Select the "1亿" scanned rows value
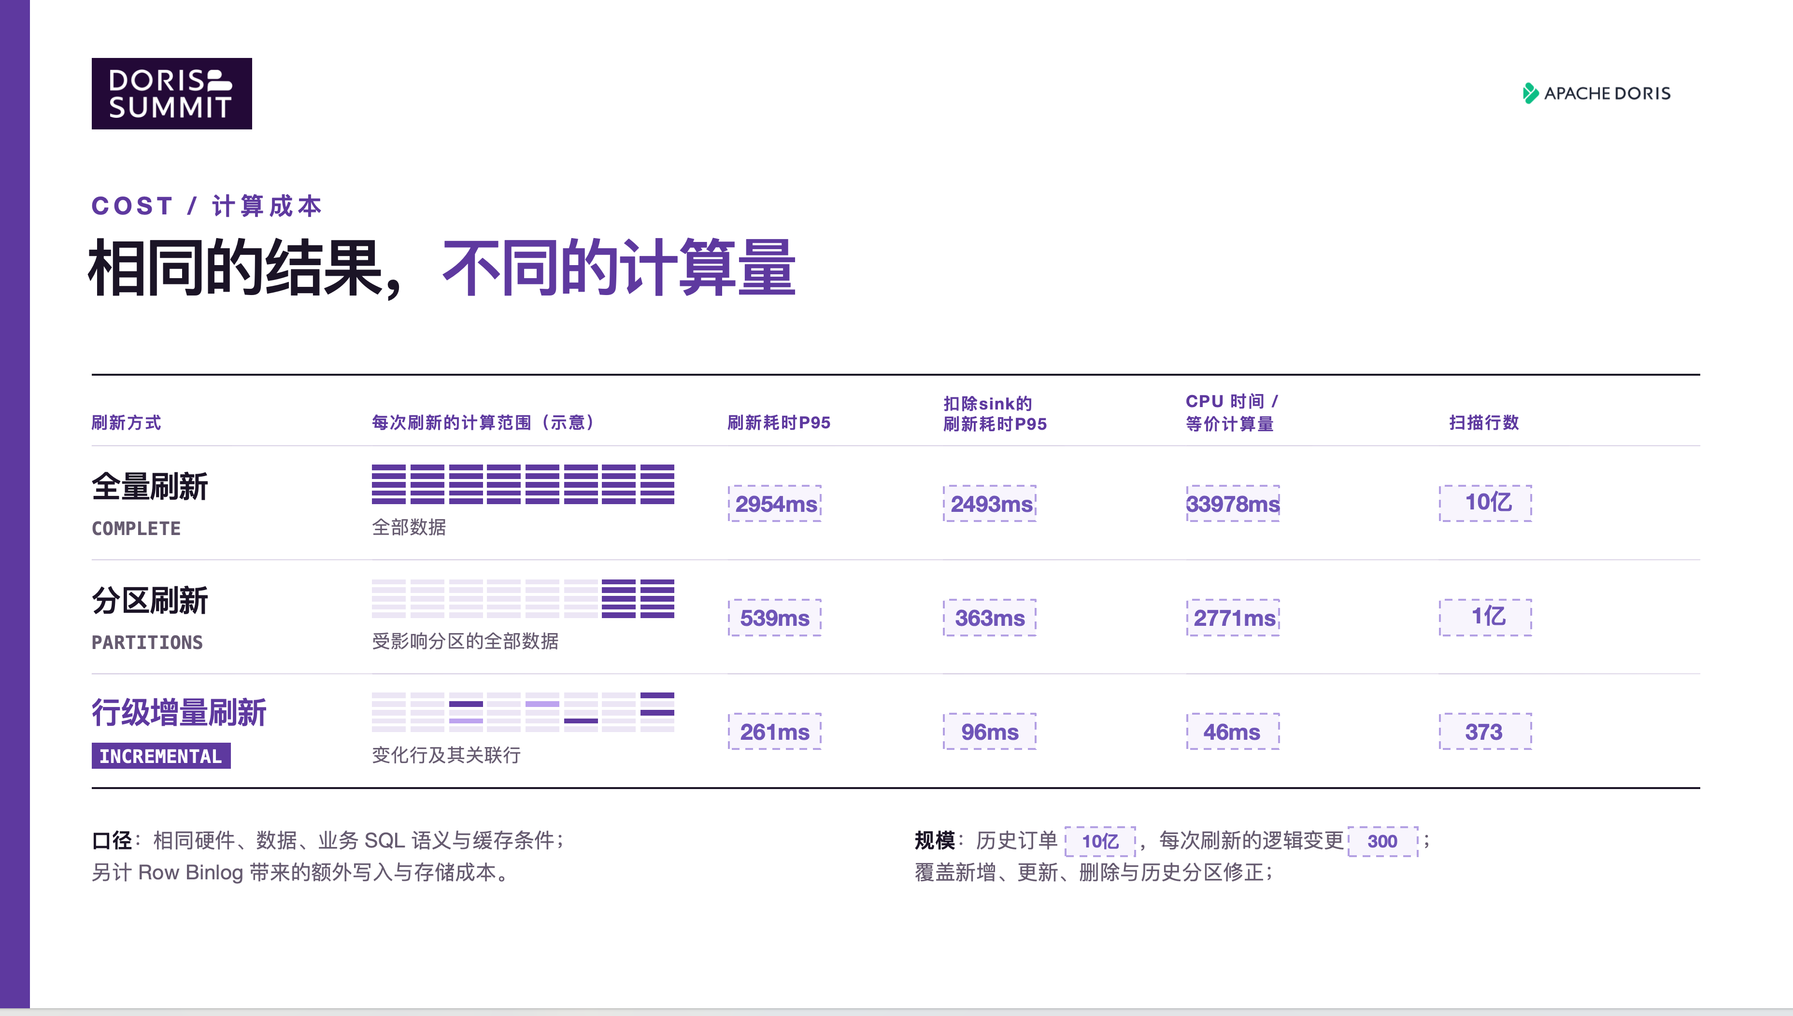The height and width of the screenshot is (1016, 1793). coord(1485,617)
